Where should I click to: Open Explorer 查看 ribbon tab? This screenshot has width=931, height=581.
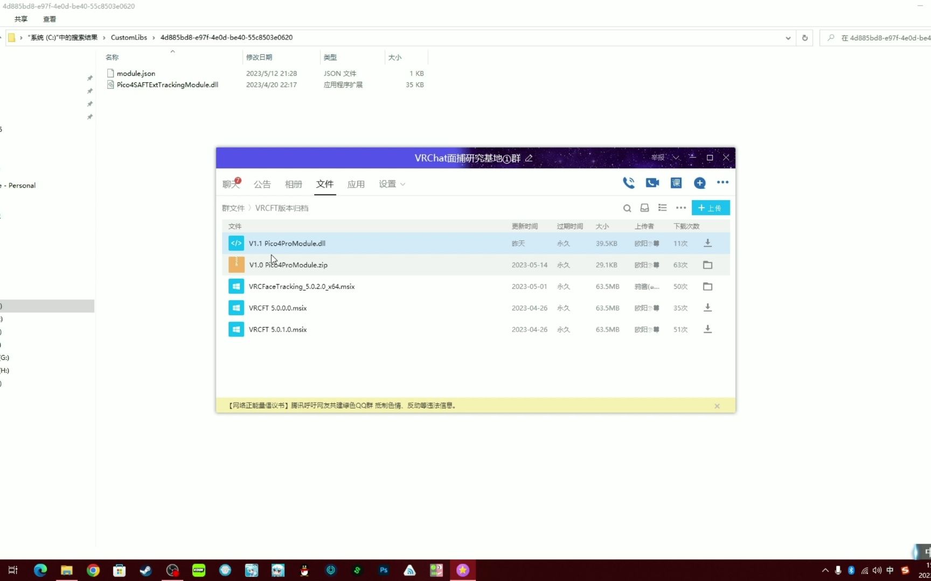click(50, 19)
